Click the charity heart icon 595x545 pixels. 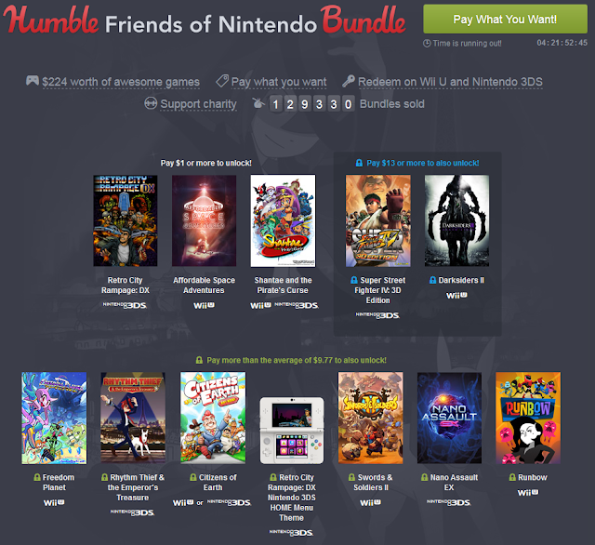click(151, 103)
